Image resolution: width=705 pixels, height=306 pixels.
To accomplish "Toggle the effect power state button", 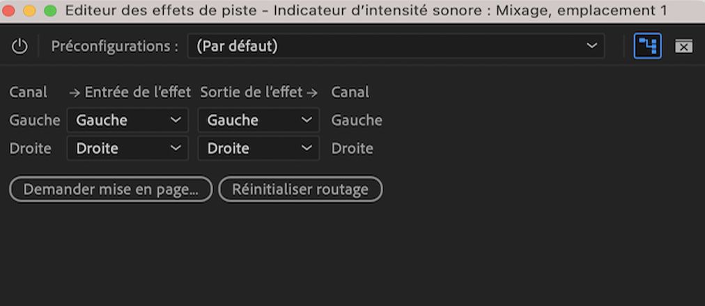I will [20, 47].
